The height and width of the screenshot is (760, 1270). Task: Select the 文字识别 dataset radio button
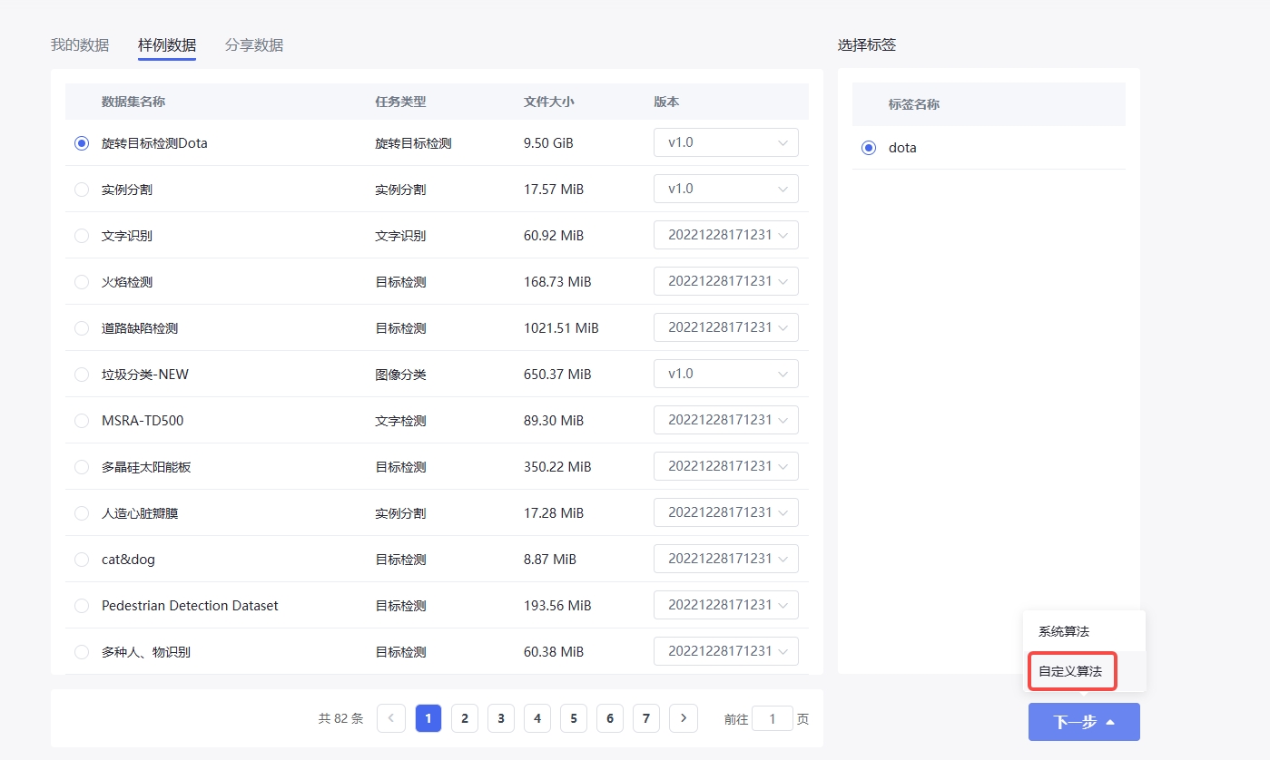click(x=82, y=236)
